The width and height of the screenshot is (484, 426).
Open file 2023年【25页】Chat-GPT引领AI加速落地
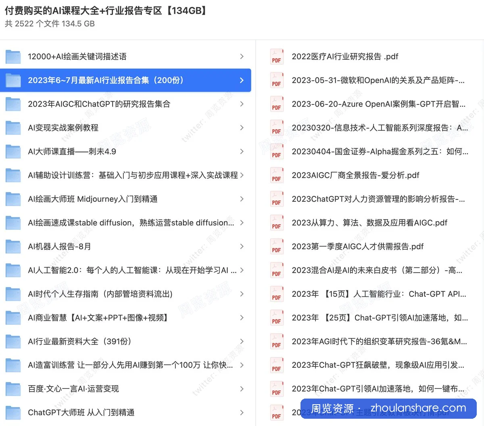[x=380, y=318]
